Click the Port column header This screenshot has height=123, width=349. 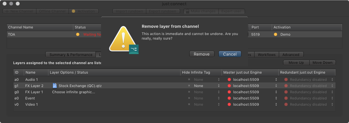(261, 27)
